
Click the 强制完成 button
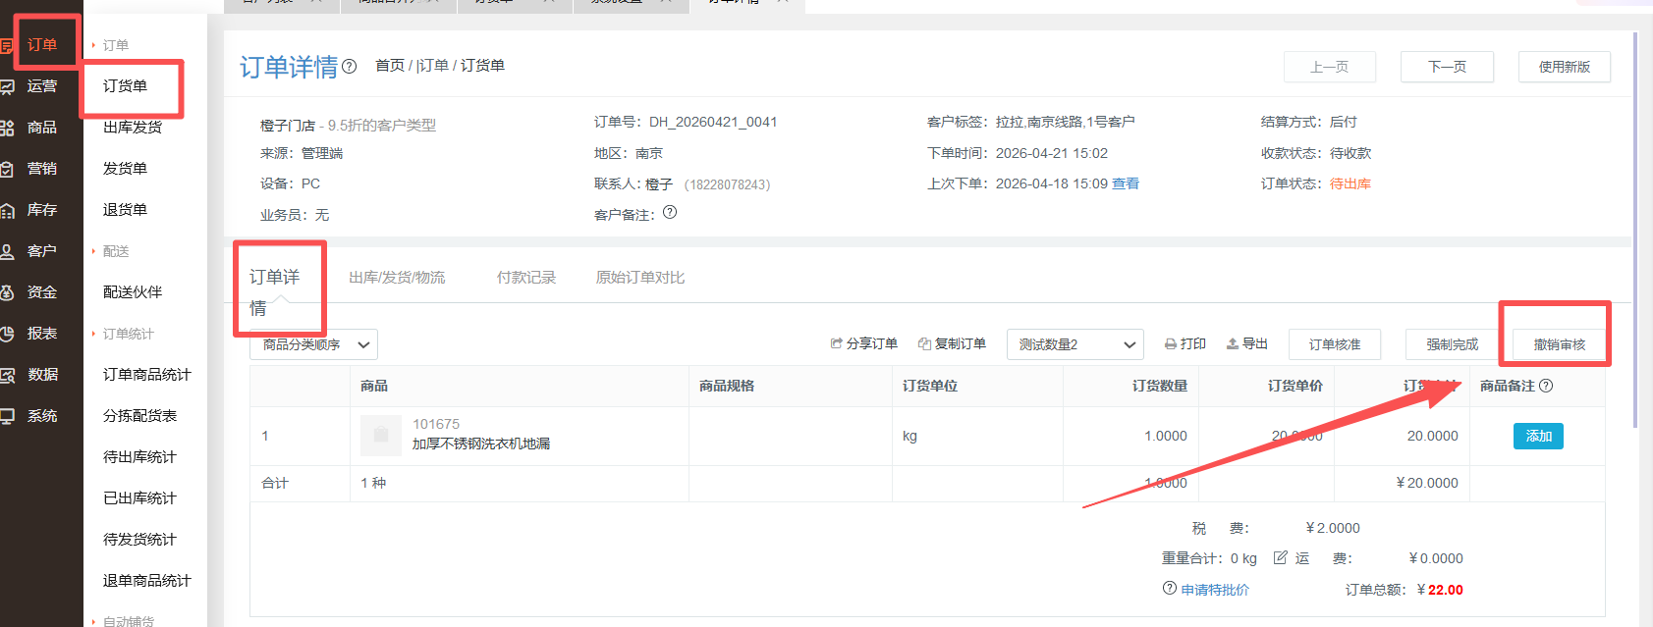click(x=1453, y=344)
